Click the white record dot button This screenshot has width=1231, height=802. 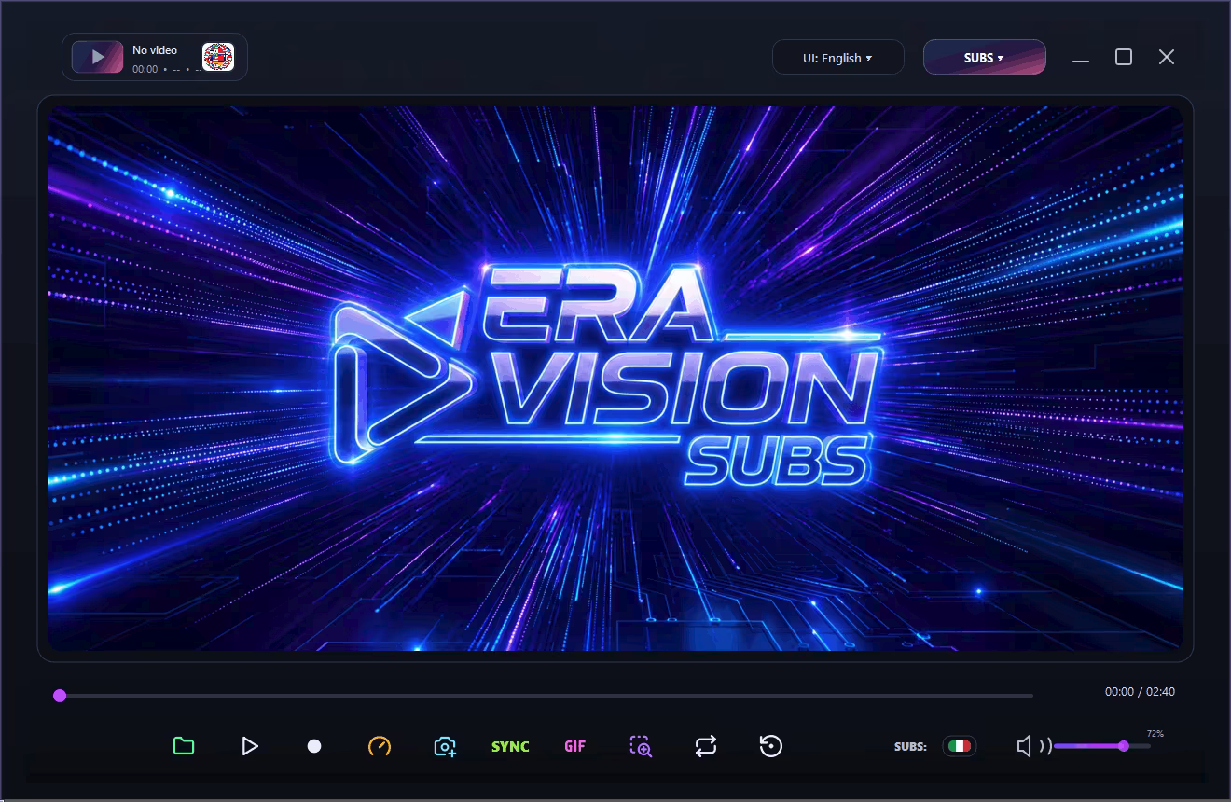[x=314, y=746]
